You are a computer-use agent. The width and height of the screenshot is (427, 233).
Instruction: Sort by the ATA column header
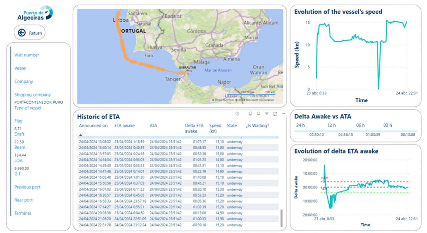point(153,126)
